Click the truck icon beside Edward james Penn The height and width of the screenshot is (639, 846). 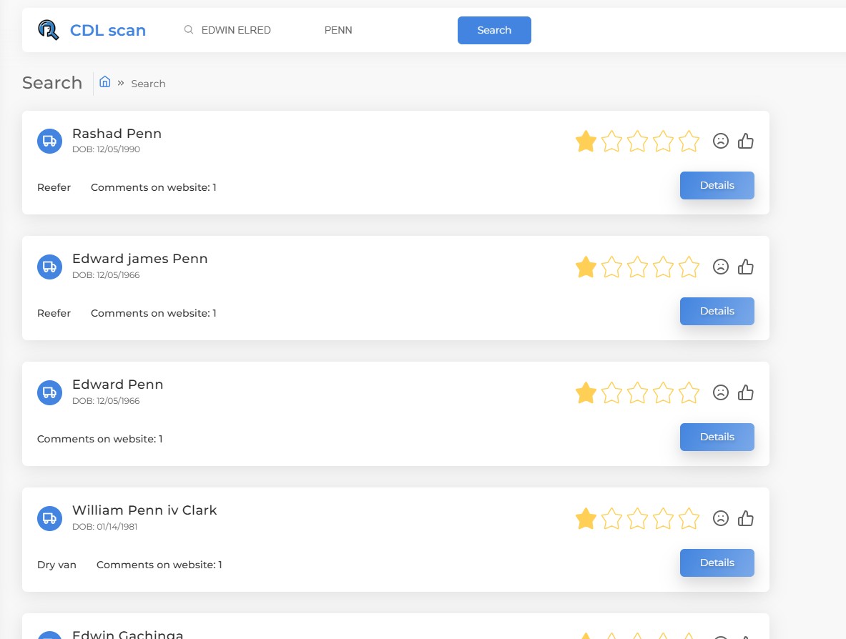coord(49,267)
